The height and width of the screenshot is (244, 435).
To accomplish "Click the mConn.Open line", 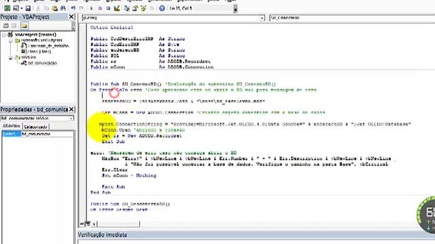I will click(x=143, y=130).
